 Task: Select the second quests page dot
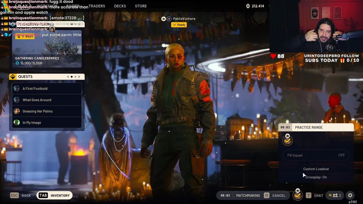tap(75, 77)
